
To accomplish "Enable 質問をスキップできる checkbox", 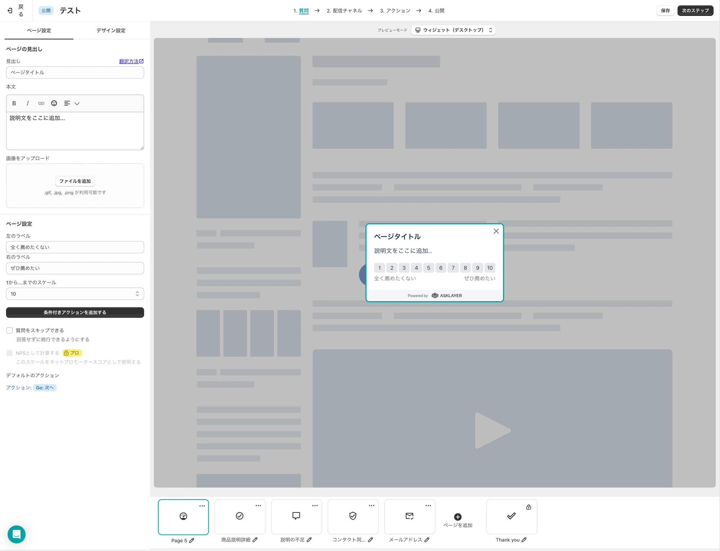I will pos(10,330).
